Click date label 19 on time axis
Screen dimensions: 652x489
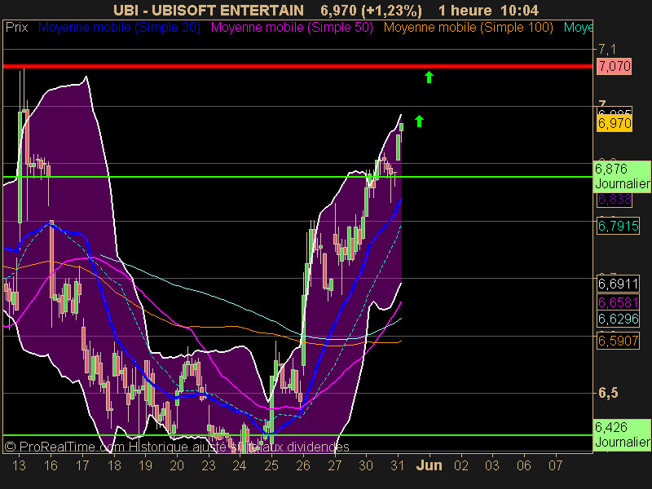pos(145,465)
